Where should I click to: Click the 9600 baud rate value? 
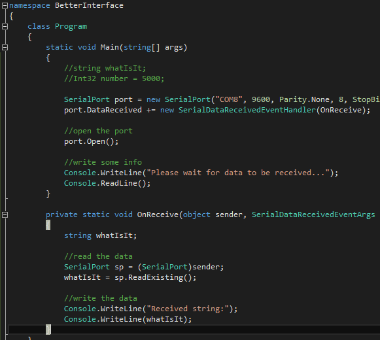click(260, 99)
